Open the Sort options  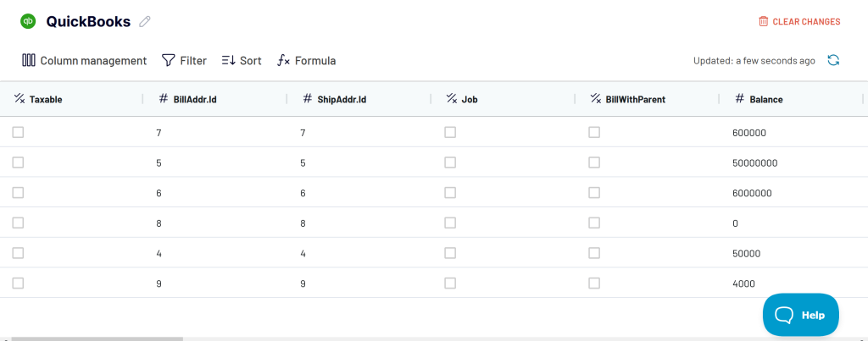click(x=242, y=60)
